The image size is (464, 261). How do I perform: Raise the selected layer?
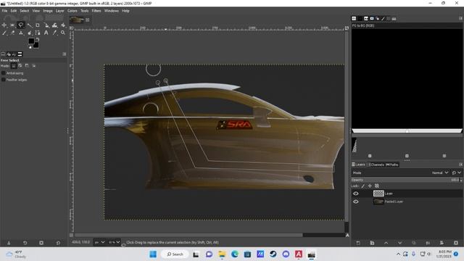click(x=386, y=243)
